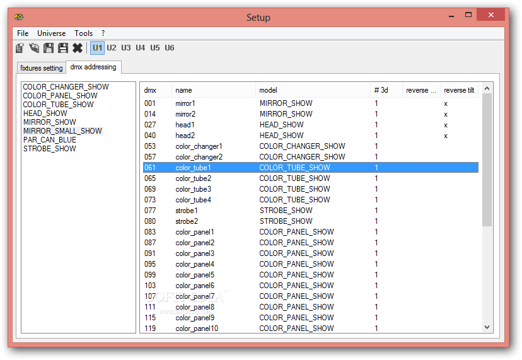Click the Open folder toolbar icon

point(34,48)
